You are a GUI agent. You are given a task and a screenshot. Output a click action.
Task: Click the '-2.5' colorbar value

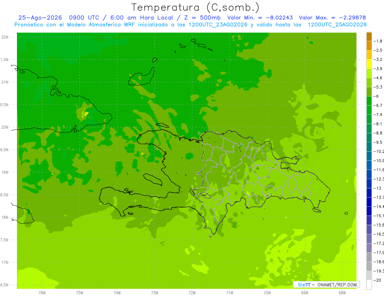click(x=378, y=50)
